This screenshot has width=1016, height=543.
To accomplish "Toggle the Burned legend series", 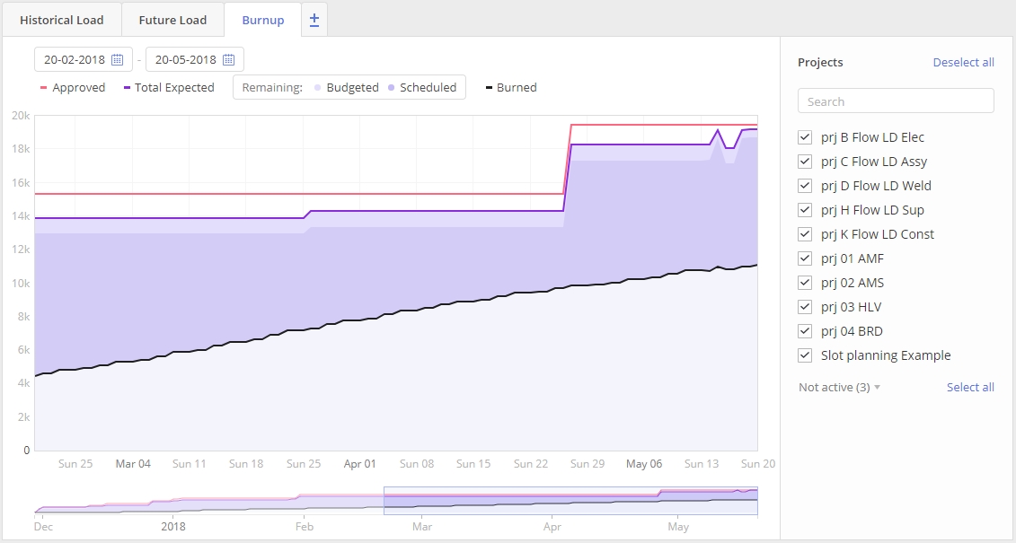I will coord(511,87).
